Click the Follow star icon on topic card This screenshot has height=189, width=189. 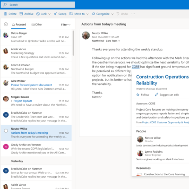(x=138, y=94)
